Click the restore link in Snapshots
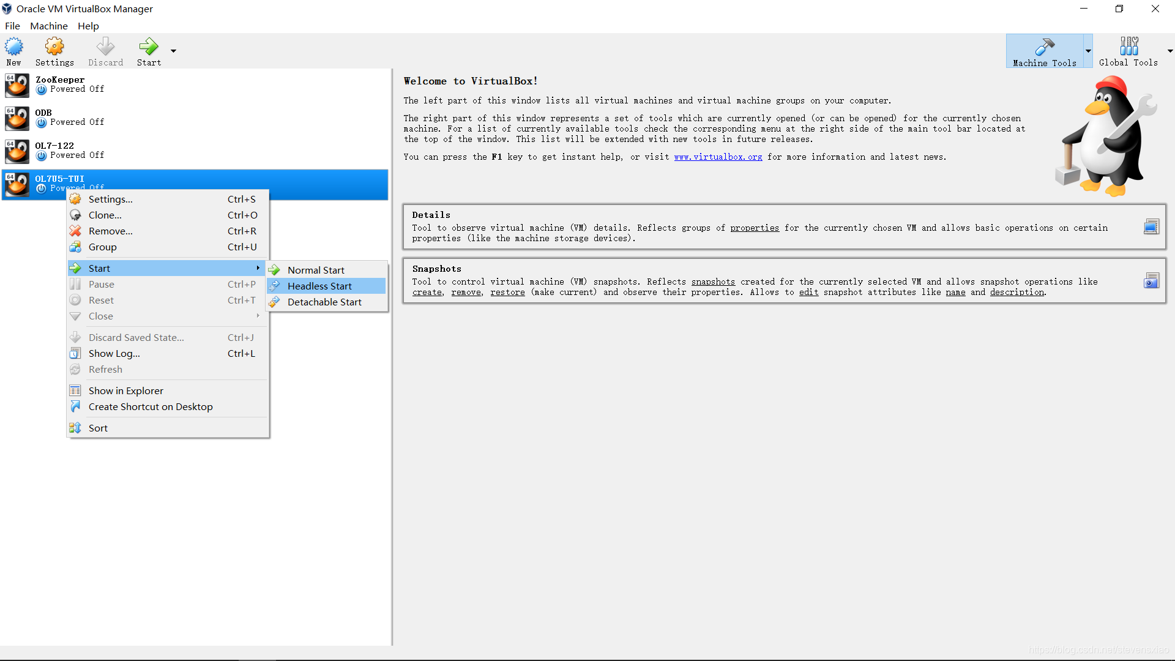The height and width of the screenshot is (661, 1175). pos(507,293)
